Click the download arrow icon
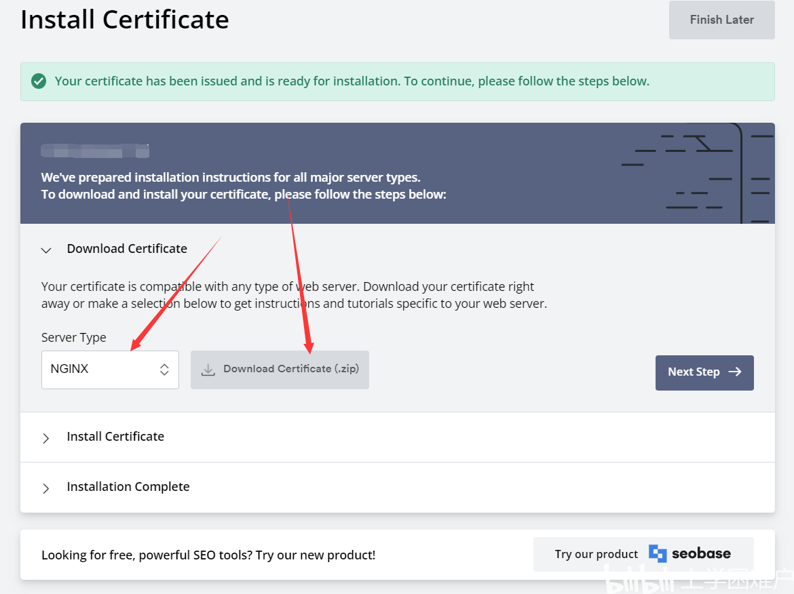Screen dimensions: 794x594 pos(208,370)
